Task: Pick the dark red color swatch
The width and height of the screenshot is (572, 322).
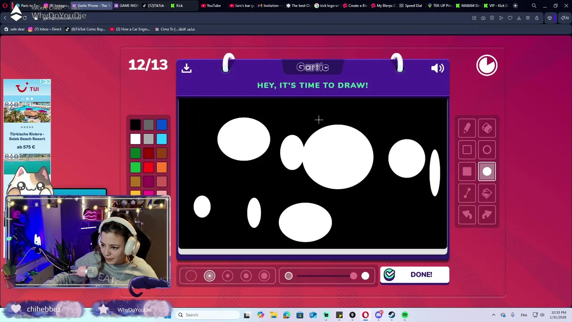Action: [x=149, y=153]
